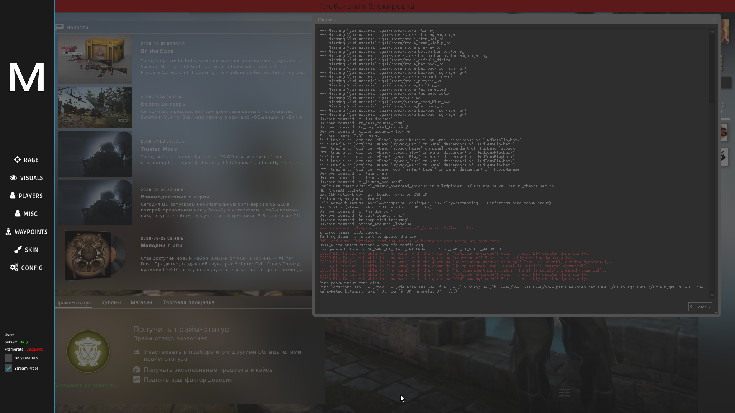Go to WAYPOINTS section
The width and height of the screenshot is (735, 413).
click(x=26, y=232)
